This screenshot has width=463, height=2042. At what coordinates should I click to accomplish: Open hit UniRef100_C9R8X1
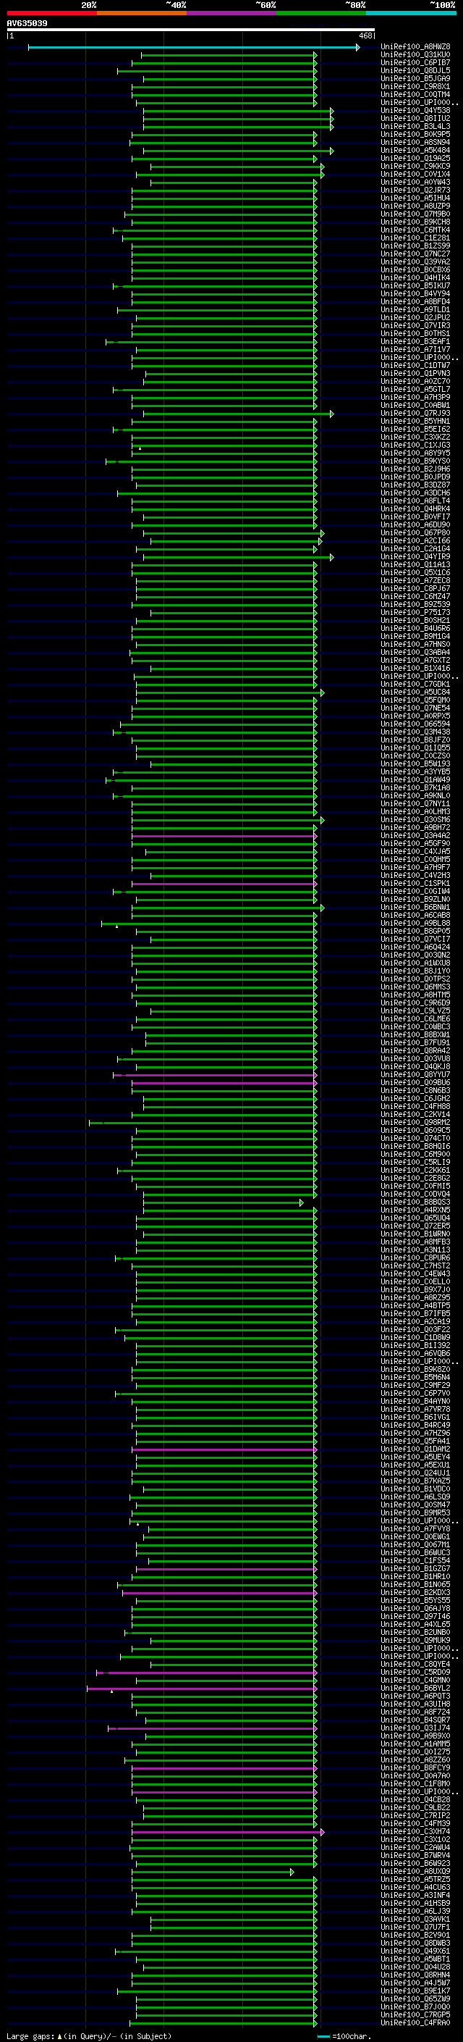(x=415, y=86)
